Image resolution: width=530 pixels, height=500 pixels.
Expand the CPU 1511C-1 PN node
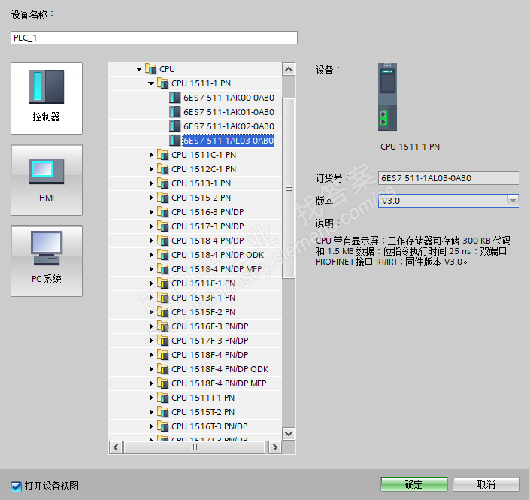click(x=151, y=155)
